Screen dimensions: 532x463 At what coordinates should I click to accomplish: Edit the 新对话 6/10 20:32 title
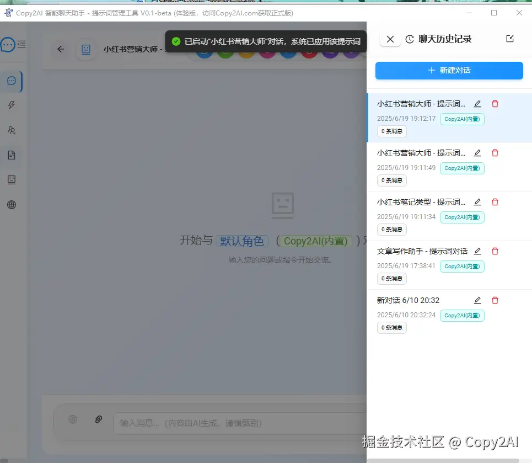pyautogui.click(x=477, y=300)
